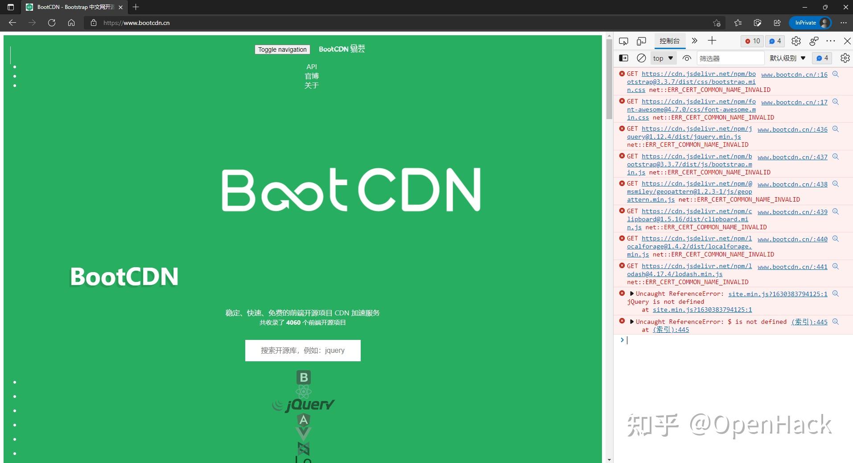Expand the first Uncaught ReferenceError entry
The width and height of the screenshot is (853, 463).
click(x=632, y=294)
